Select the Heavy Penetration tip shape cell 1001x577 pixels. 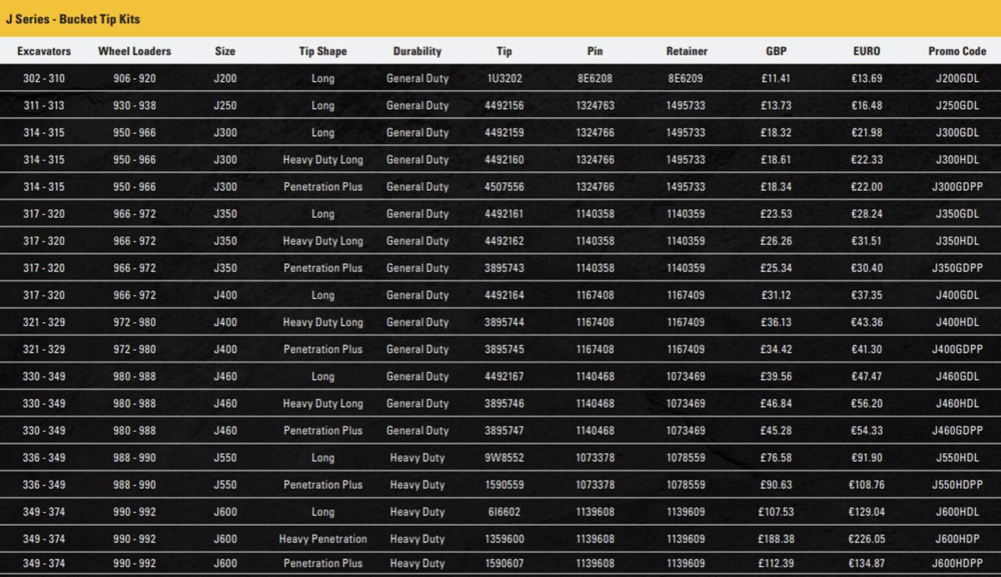tap(323, 539)
